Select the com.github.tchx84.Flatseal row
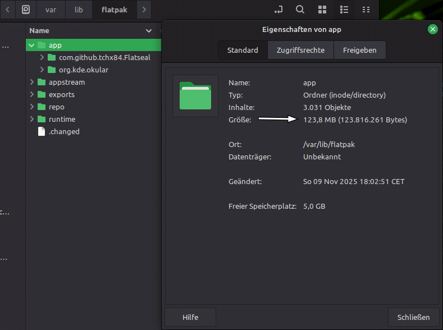Screen dimensions: 443x330 pos(94,57)
